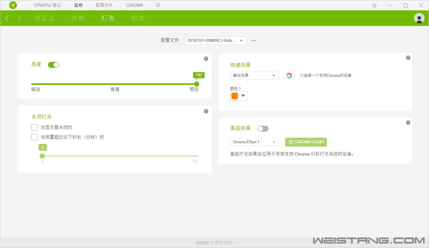Select the 灯光 tab
429x248 pixels.
point(108,18)
